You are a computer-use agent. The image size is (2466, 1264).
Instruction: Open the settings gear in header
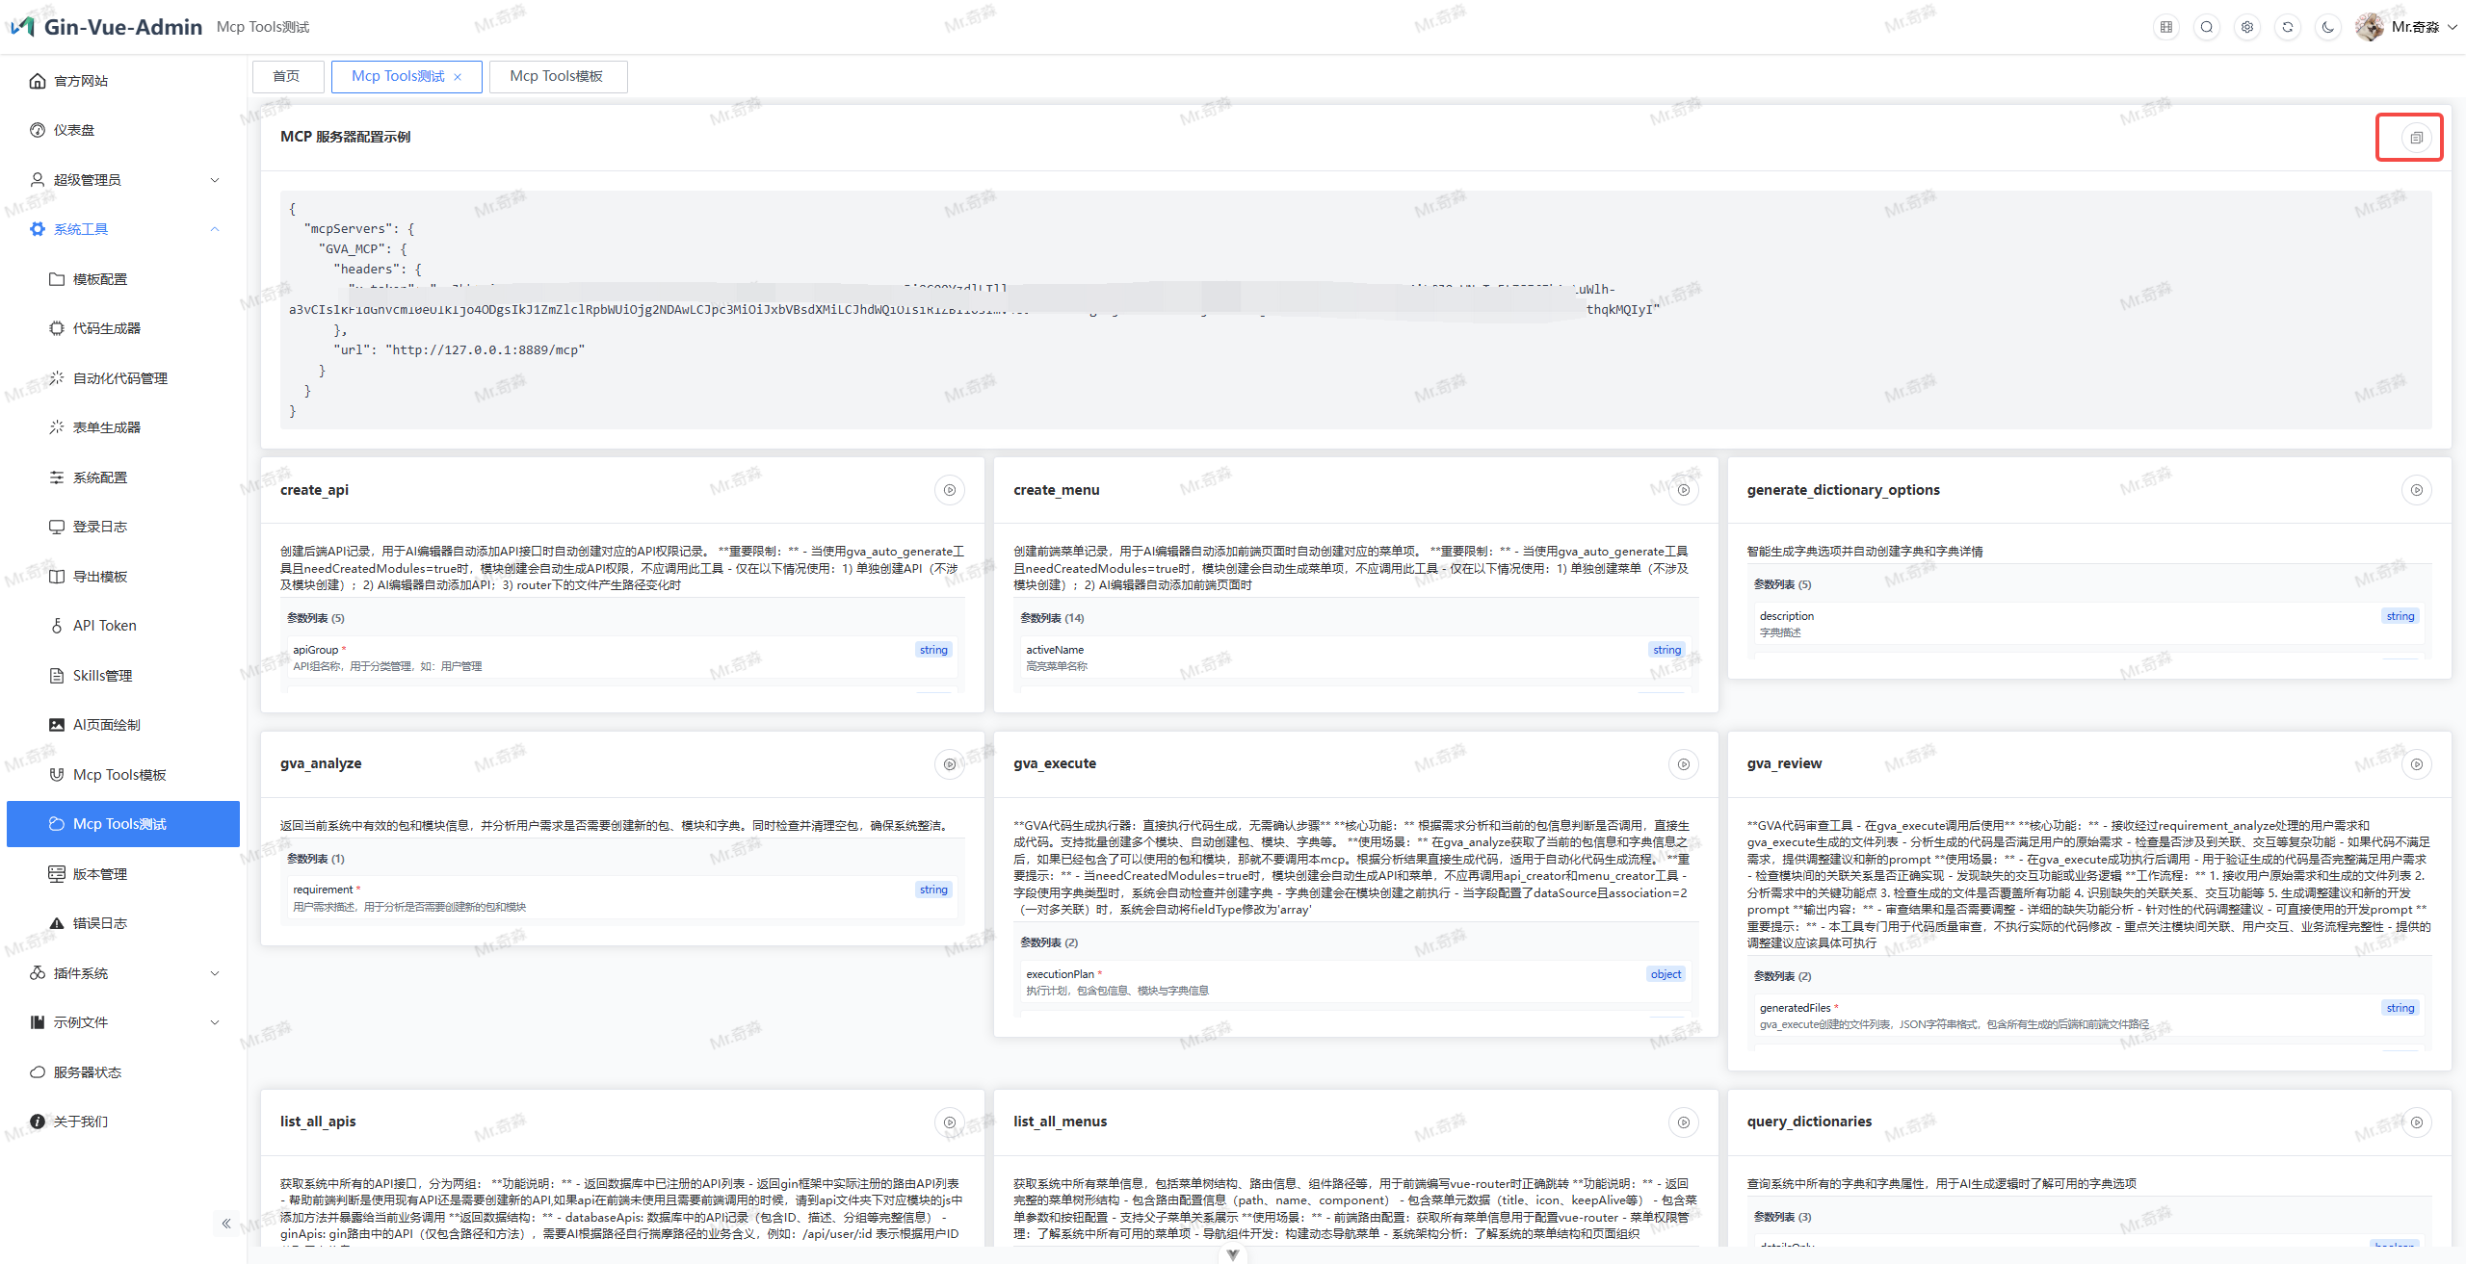pyautogui.click(x=2247, y=27)
